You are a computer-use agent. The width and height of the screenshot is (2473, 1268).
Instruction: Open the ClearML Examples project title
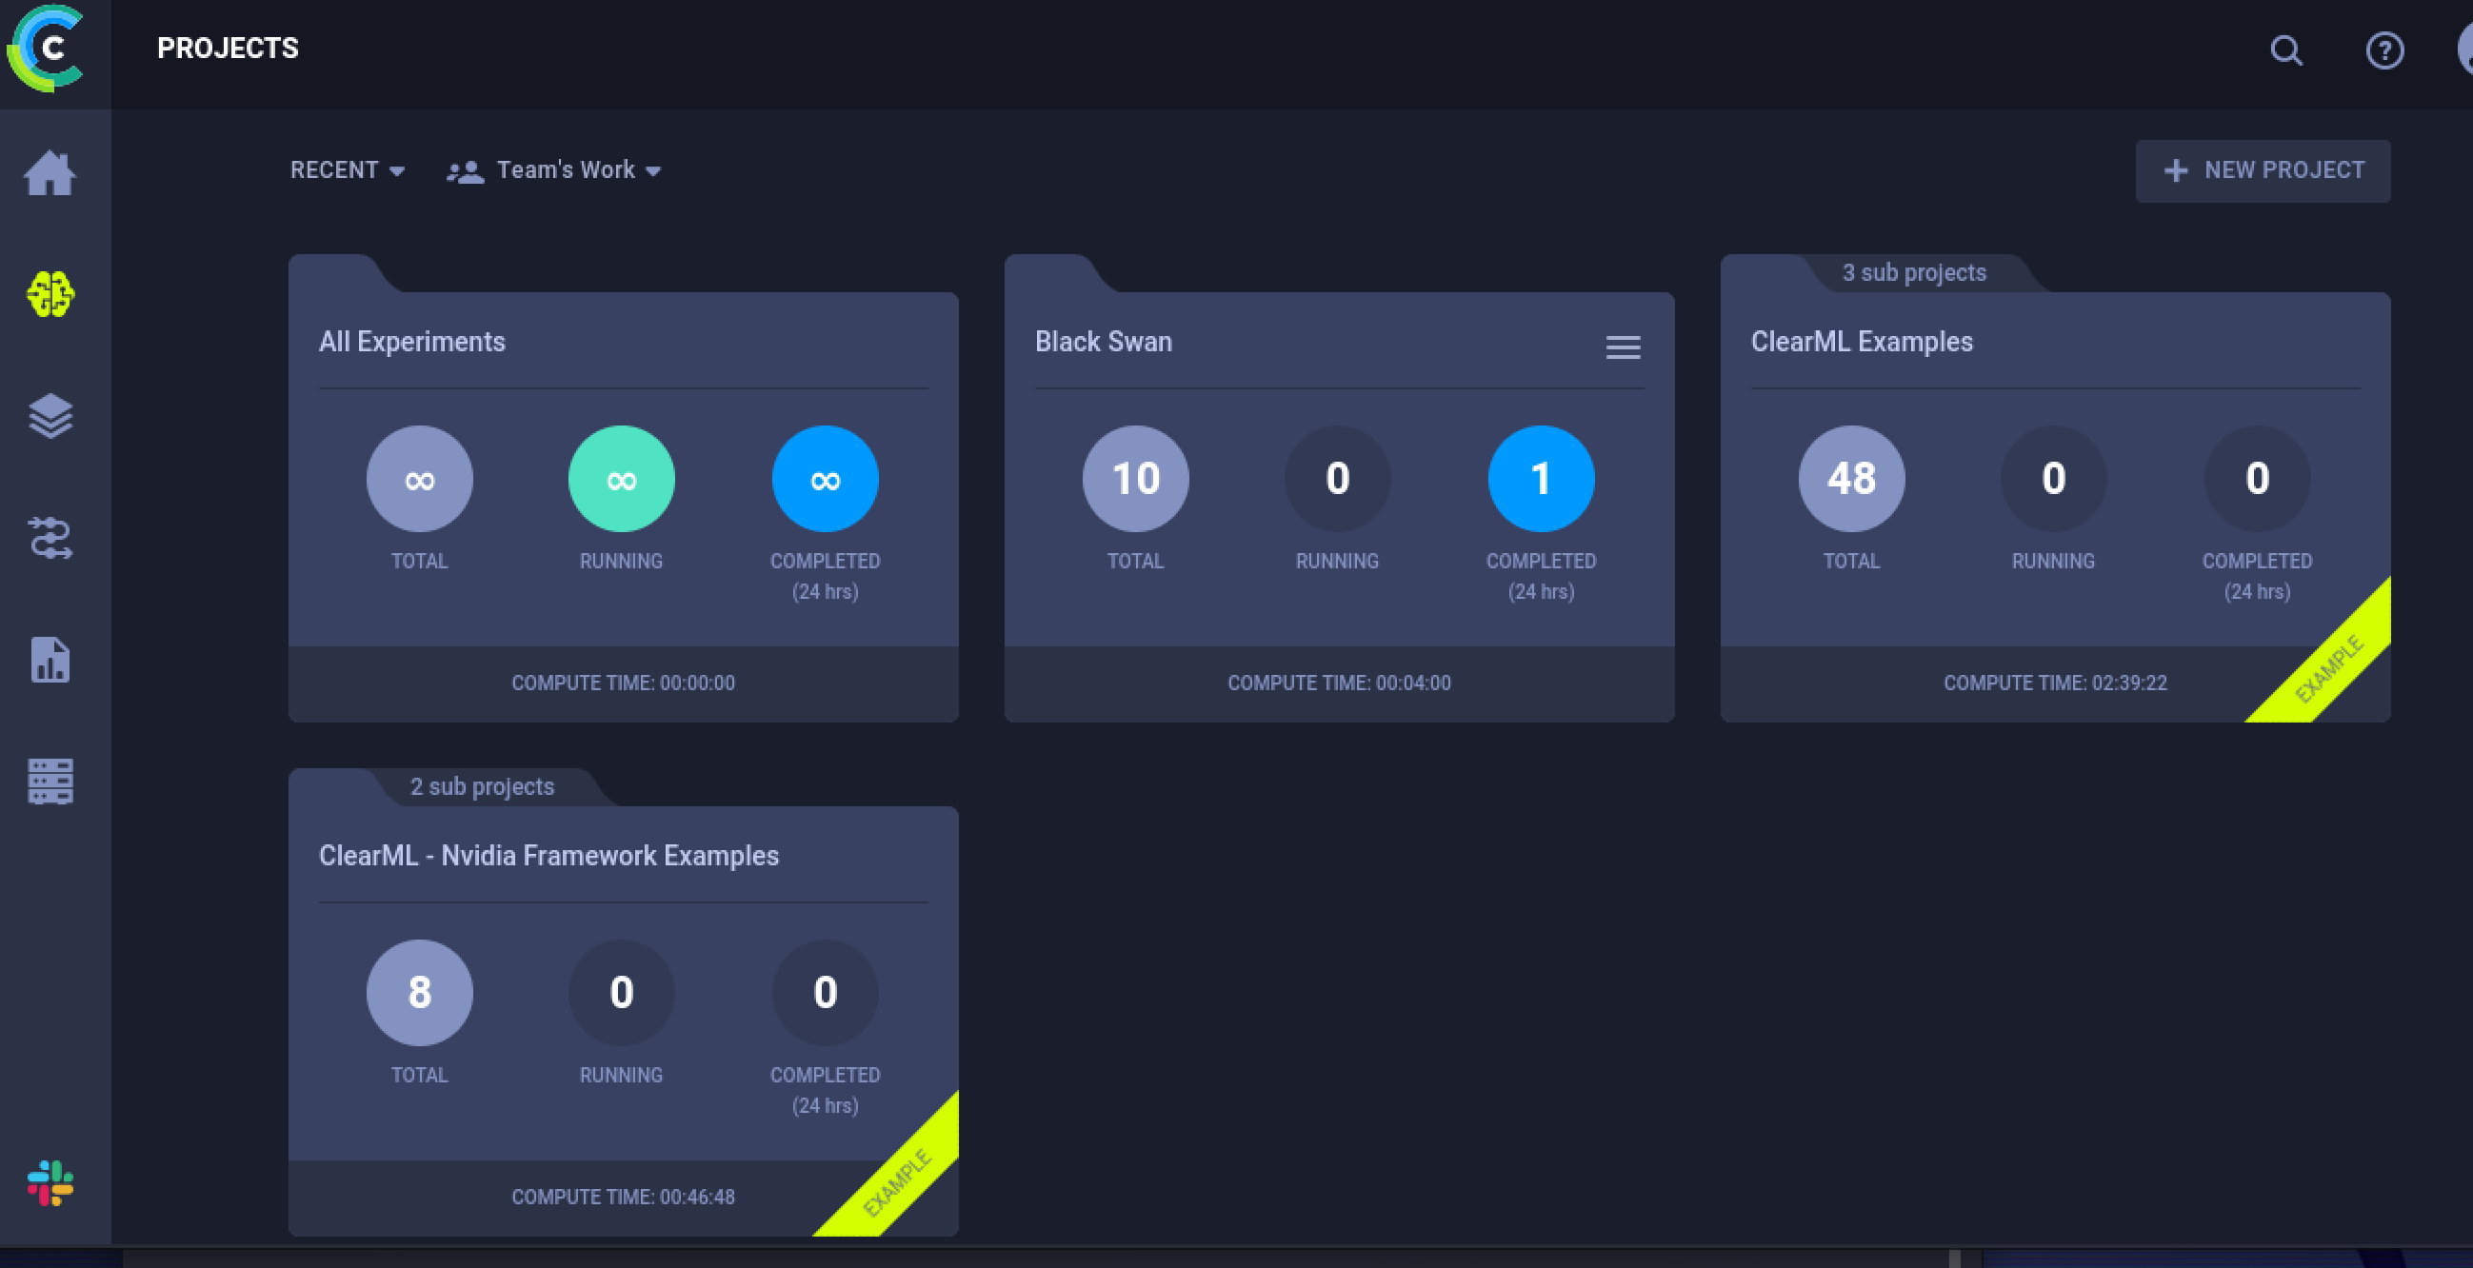1861,342
